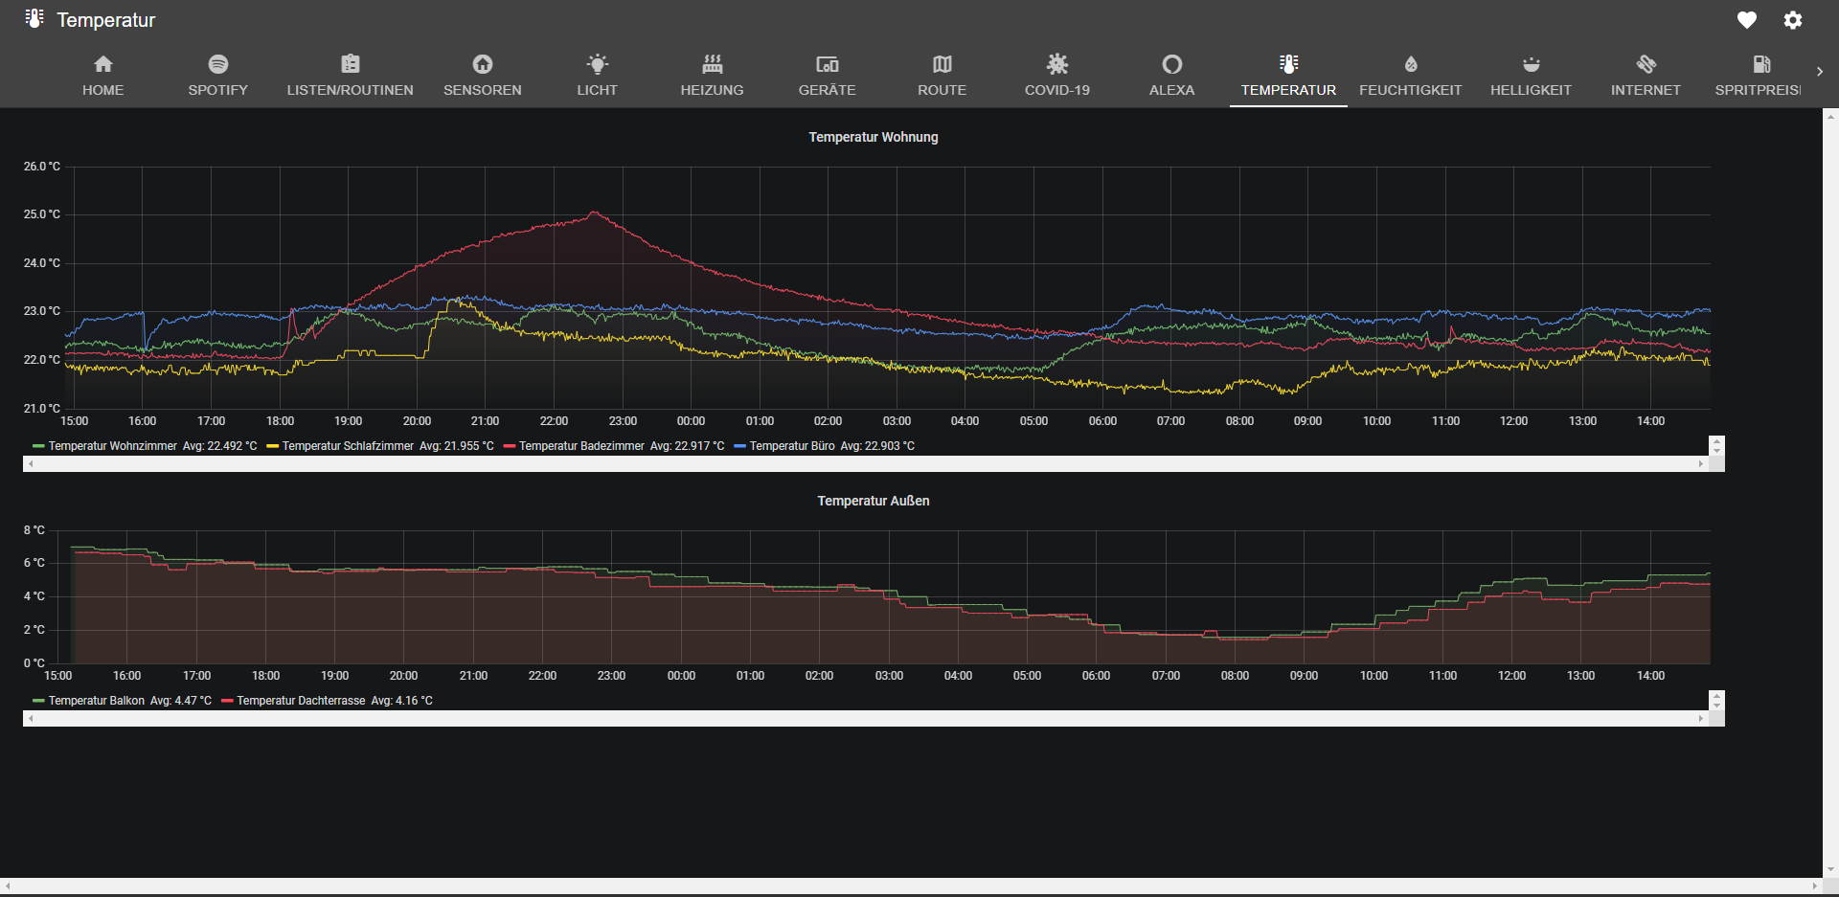Click Außen chart legend scroll down arrow
The width and height of the screenshot is (1839, 897).
(x=1716, y=706)
